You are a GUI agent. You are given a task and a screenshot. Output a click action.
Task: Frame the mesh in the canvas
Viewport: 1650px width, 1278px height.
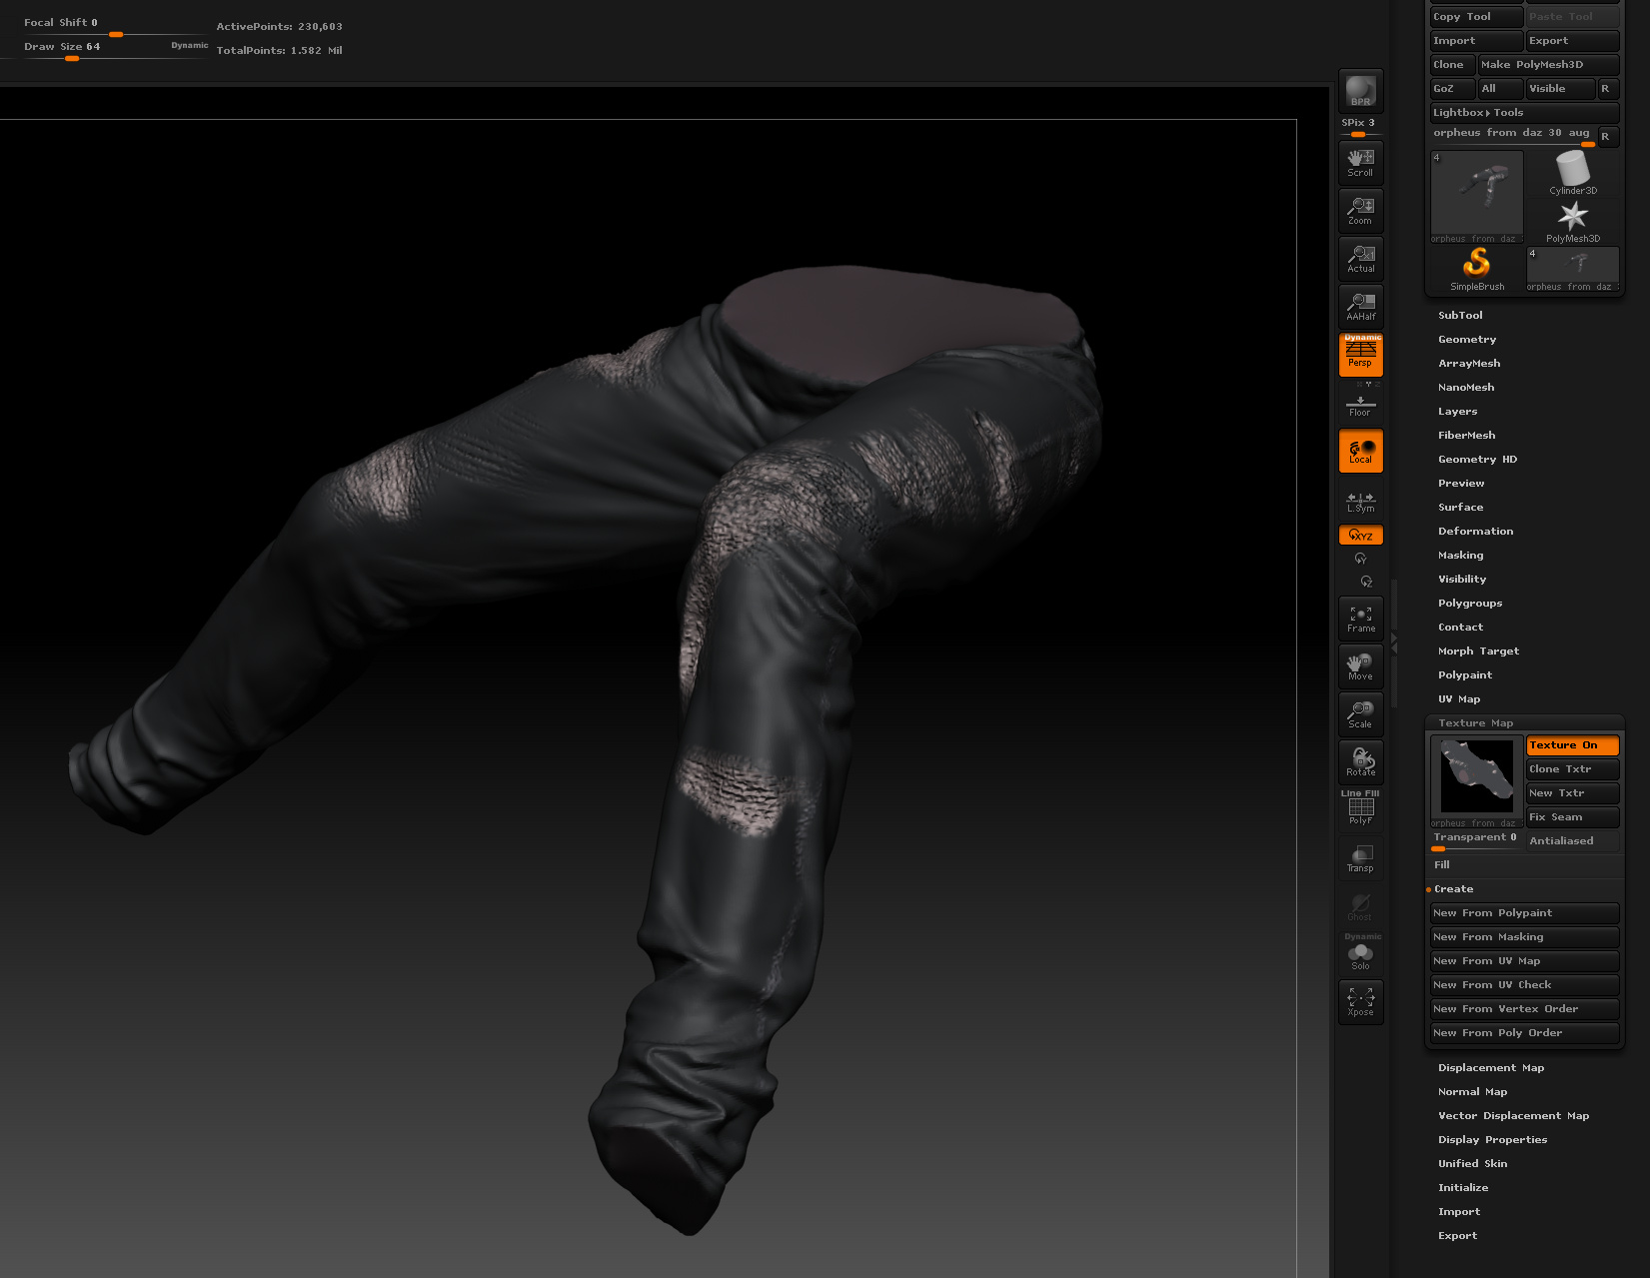pos(1360,619)
